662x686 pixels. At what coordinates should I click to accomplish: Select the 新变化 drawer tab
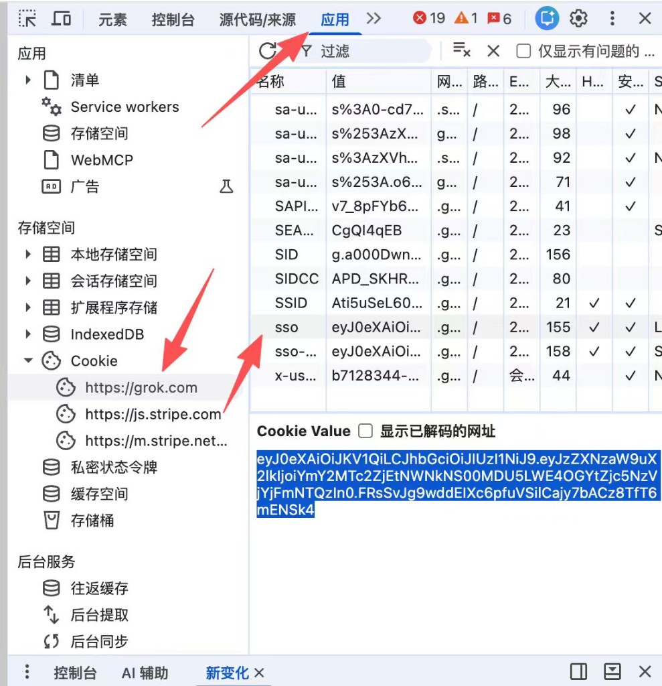[x=227, y=673]
